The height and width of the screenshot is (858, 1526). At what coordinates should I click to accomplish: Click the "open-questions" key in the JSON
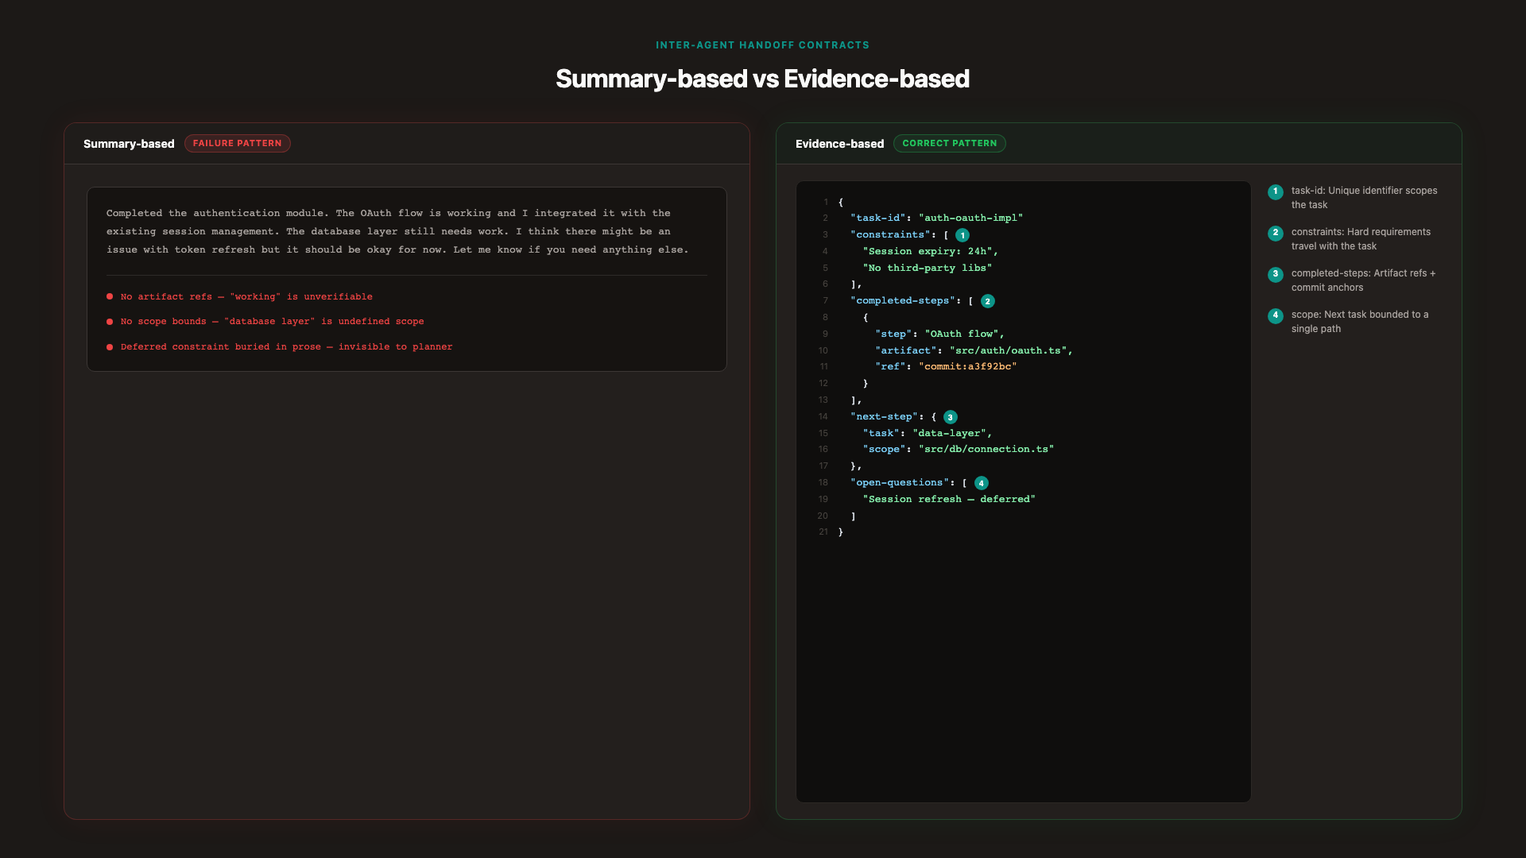pos(900,482)
